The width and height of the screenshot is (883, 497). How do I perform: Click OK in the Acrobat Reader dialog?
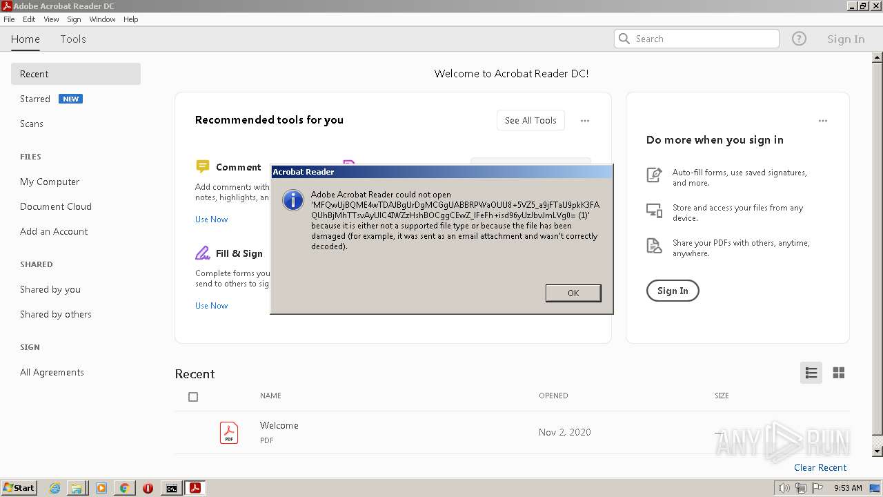pos(573,293)
